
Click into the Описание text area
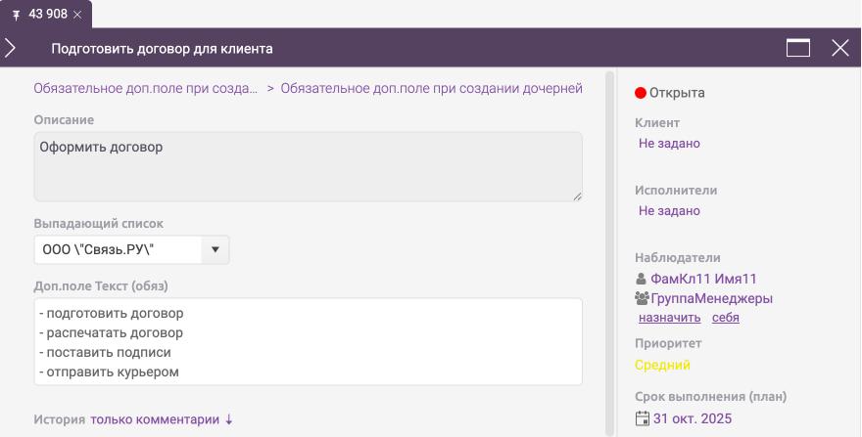pyautogui.click(x=308, y=167)
